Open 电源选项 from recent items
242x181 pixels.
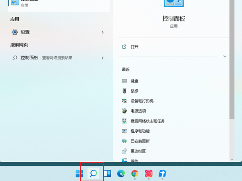(138, 111)
